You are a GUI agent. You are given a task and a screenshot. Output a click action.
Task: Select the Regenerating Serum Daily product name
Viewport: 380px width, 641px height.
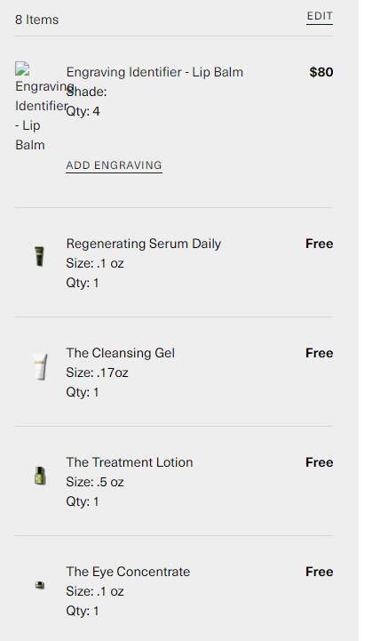pos(144,244)
